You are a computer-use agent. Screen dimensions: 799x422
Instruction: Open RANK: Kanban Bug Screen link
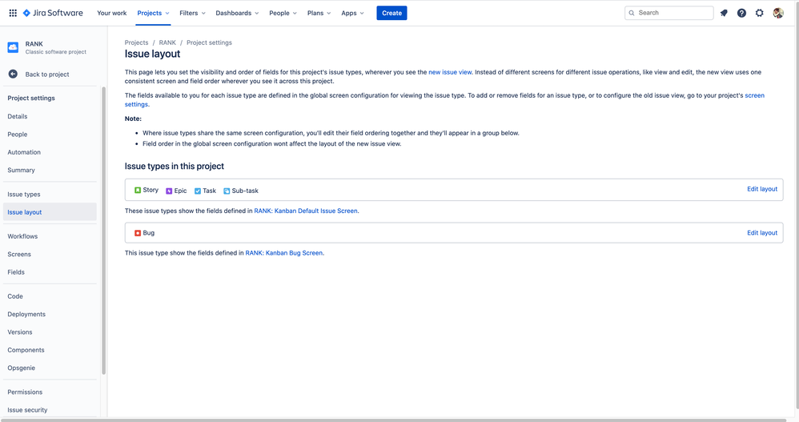click(x=284, y=253)
